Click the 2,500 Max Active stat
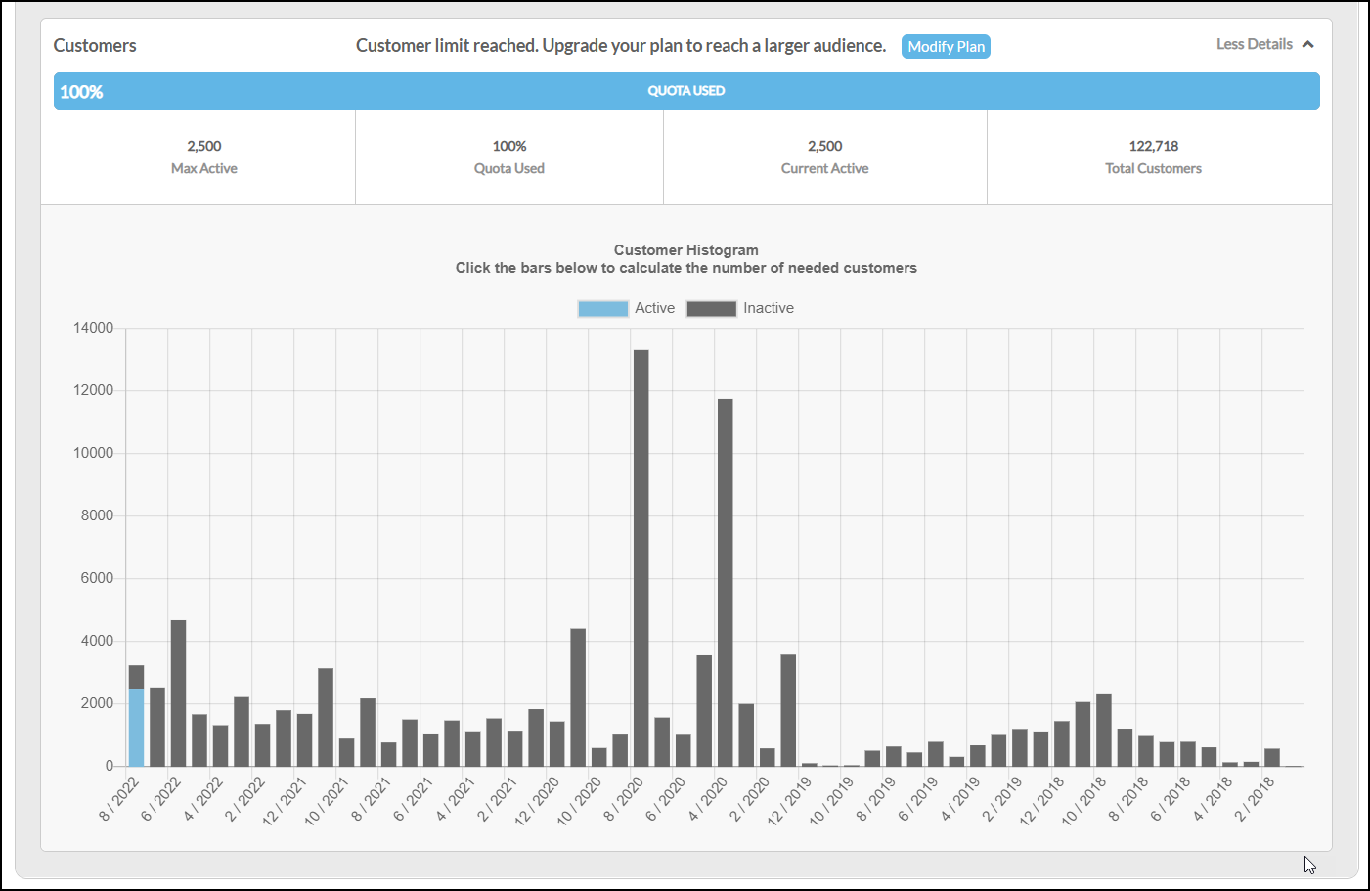1370x891 pixels. 204,156
